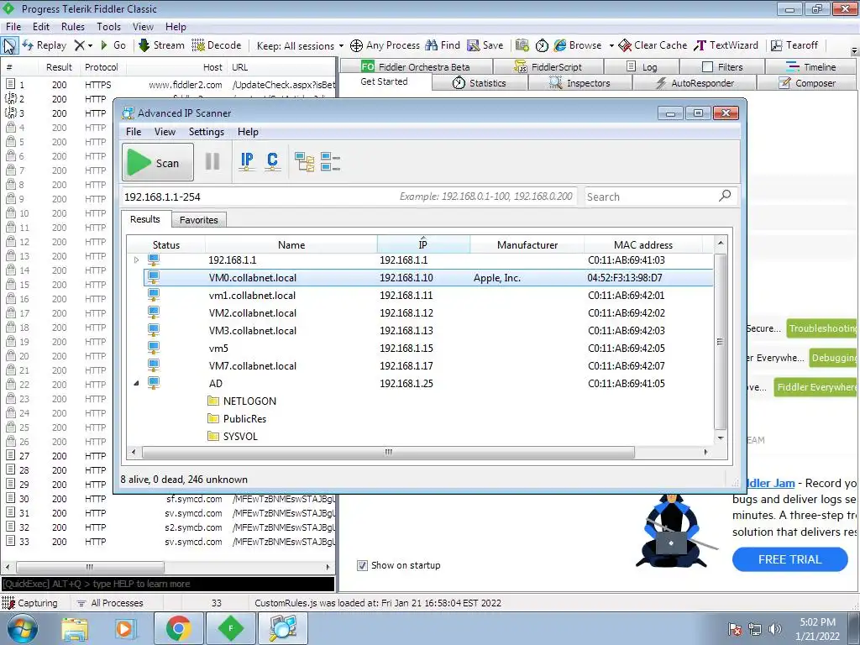Click the volume speaker tray icon
The image size is (860, 645).
pos(775,629)
